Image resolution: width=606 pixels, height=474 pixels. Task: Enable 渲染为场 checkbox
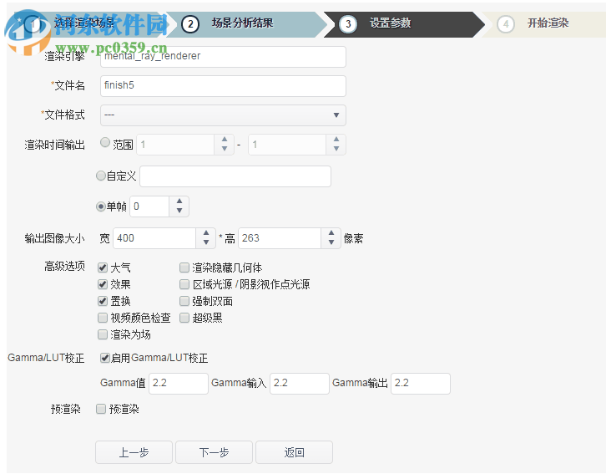pos(103,334)
